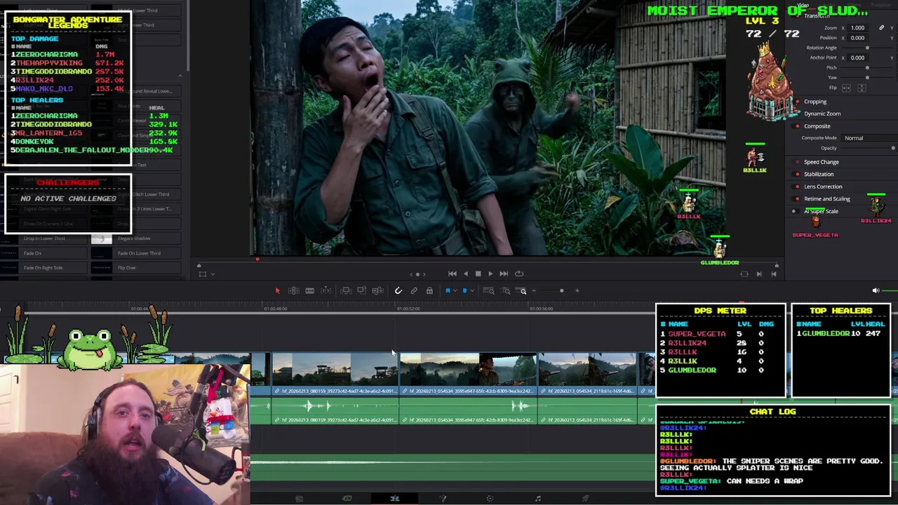Expand the Stabilization section
The image size is (898, 505).
coord(819,174)
